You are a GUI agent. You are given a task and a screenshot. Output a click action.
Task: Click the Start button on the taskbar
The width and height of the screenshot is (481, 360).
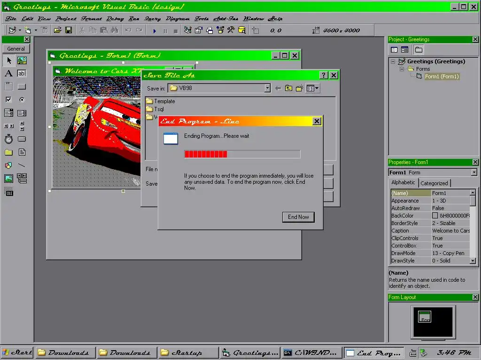[x=17, y=352]
